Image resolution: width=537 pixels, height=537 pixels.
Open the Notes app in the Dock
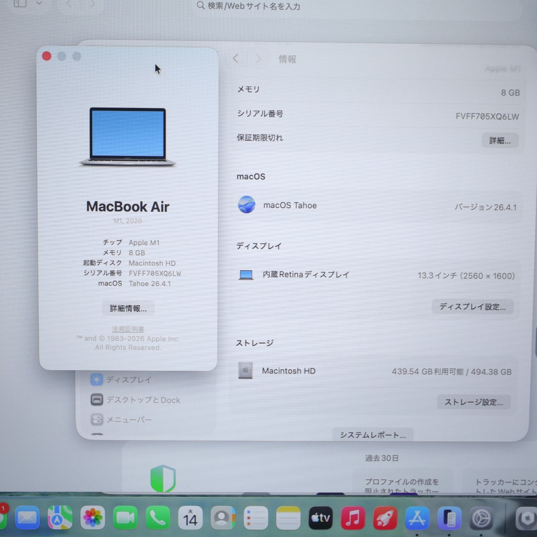(x=288, y=518)
